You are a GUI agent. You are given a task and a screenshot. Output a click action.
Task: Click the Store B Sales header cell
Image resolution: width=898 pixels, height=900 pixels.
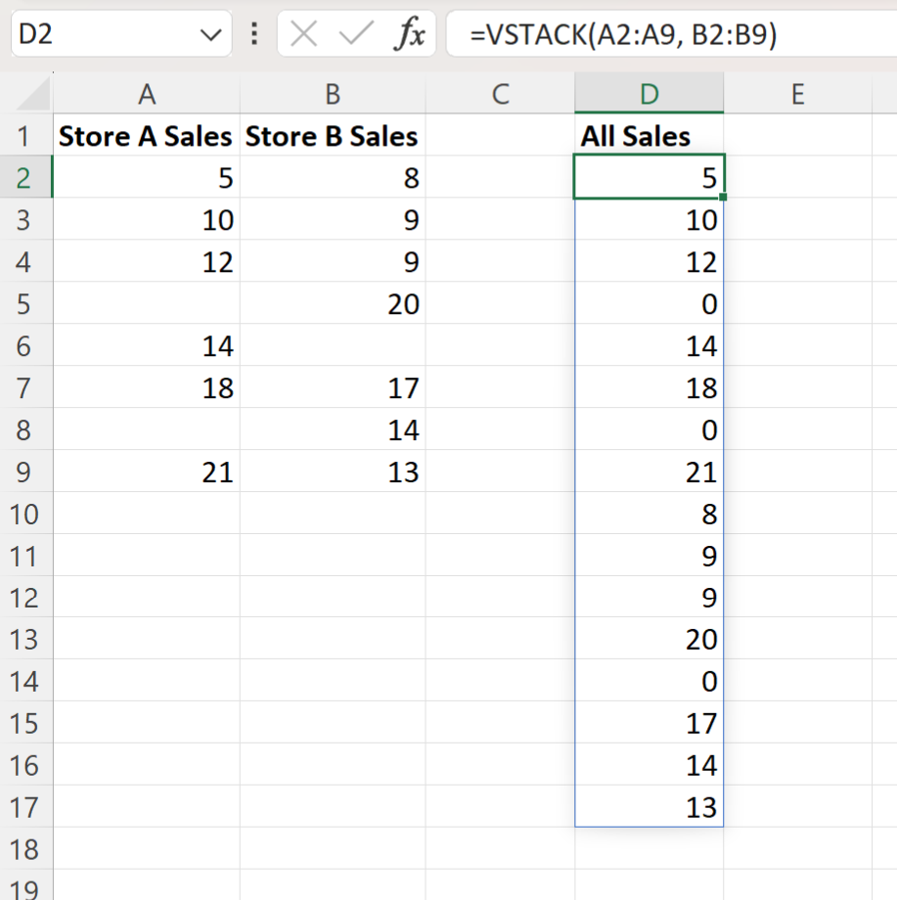coord(333,136)
